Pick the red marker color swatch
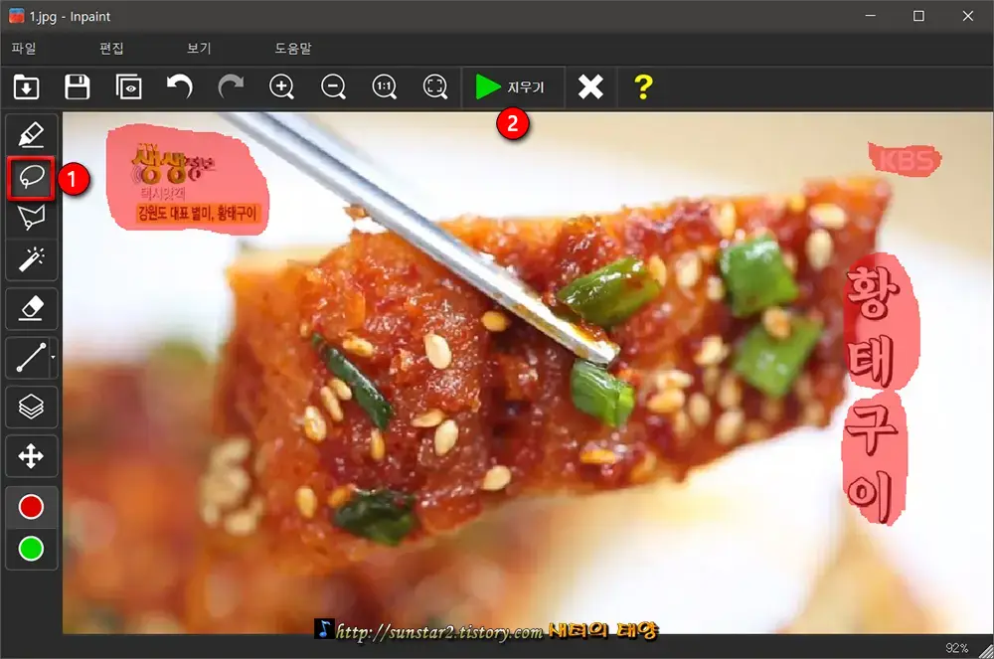The height and width of the screenshot is (659, 994). [x=32, y=505]
